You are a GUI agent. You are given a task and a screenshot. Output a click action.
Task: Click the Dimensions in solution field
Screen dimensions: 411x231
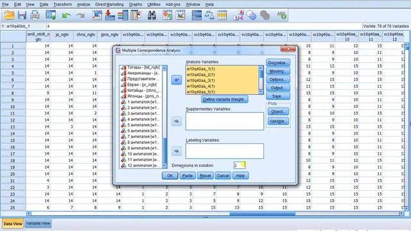pyautogui.click(x=240, y=166)
